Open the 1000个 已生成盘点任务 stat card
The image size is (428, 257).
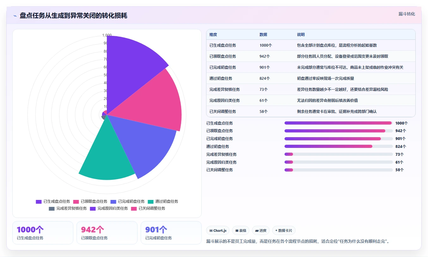point(43,233)
